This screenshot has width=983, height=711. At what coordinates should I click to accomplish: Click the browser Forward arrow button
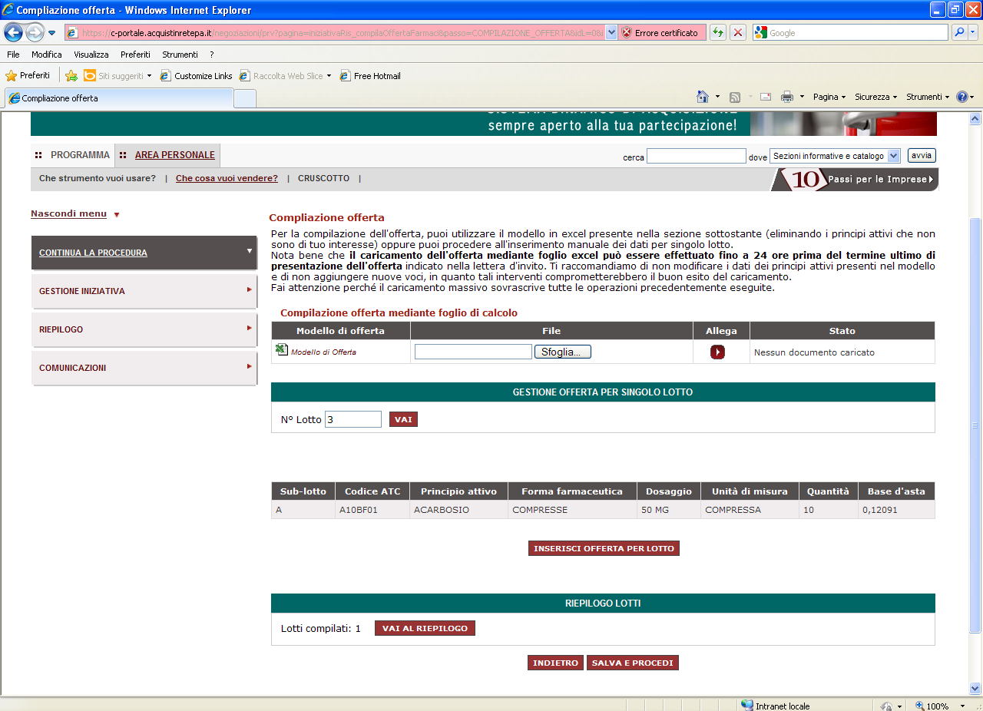[35, 32]
